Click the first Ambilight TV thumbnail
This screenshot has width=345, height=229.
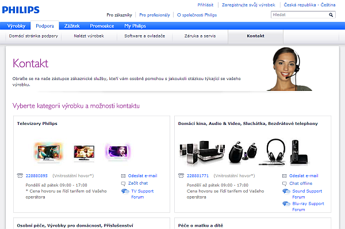click(x=48, y=152)
